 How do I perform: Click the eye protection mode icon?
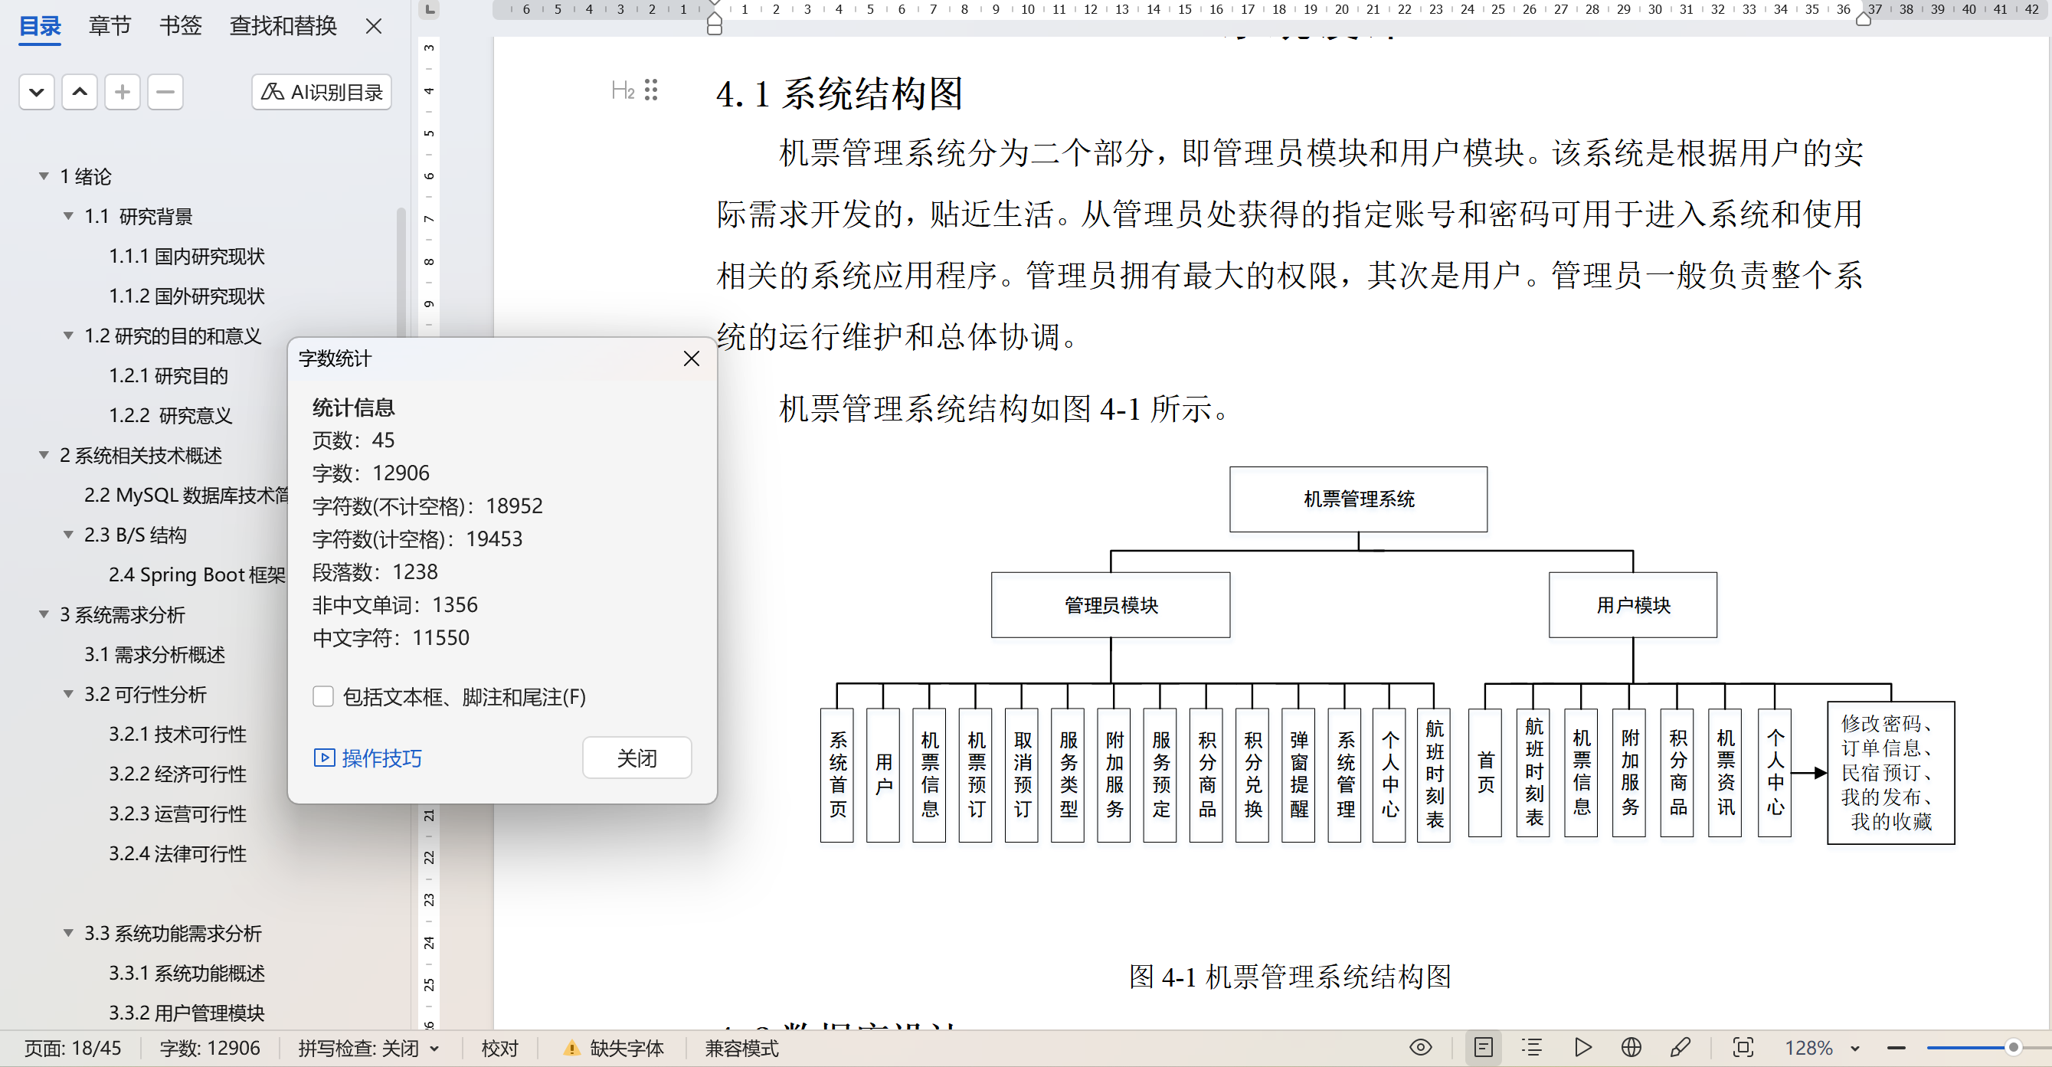(1420, 1047)
